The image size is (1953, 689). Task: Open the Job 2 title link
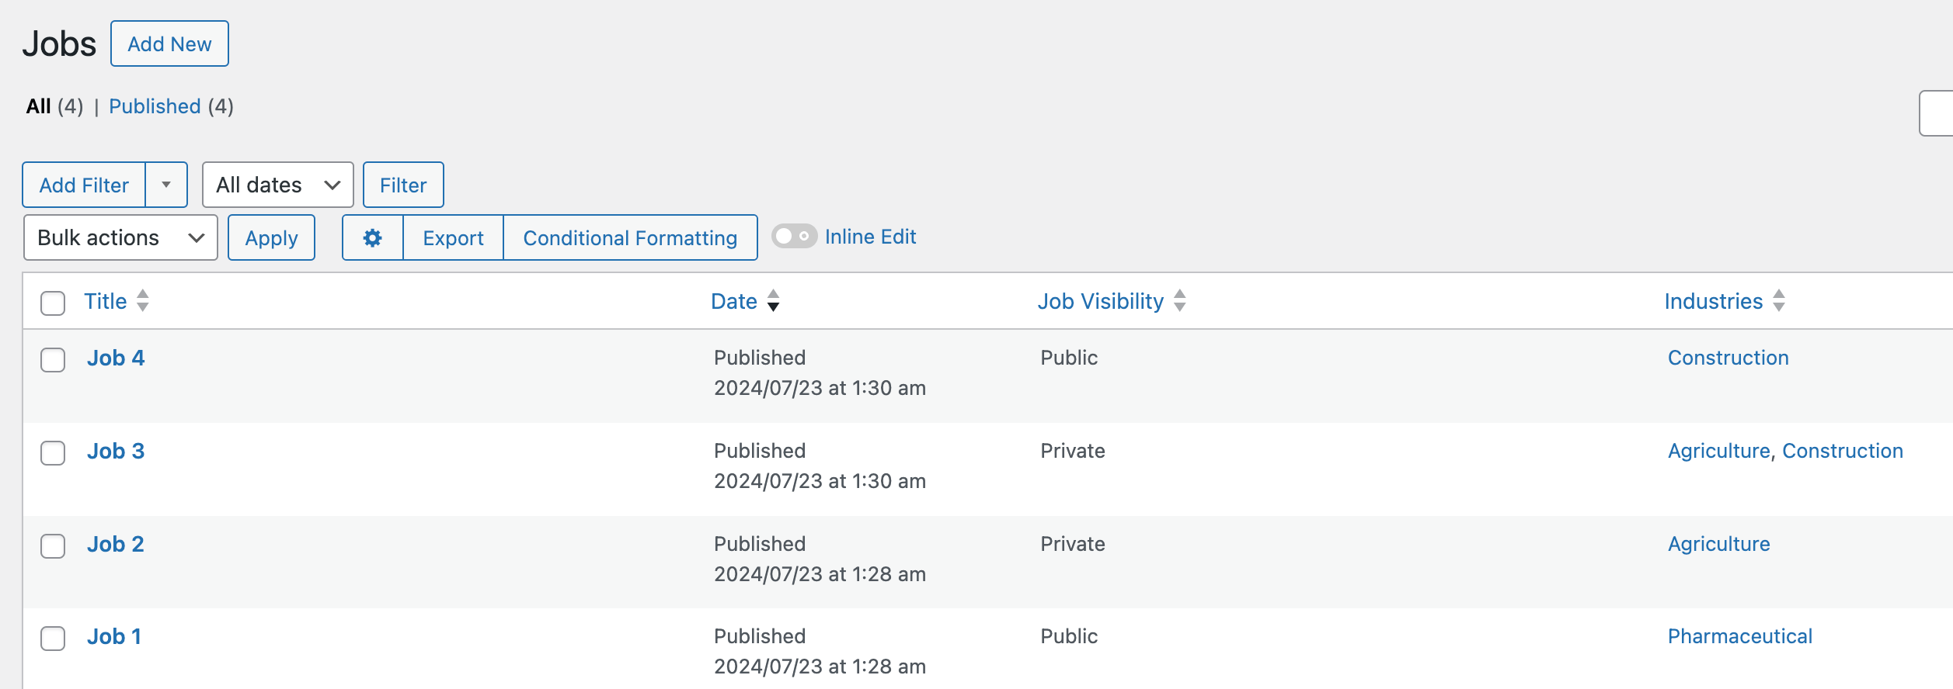tap(116, 544)
